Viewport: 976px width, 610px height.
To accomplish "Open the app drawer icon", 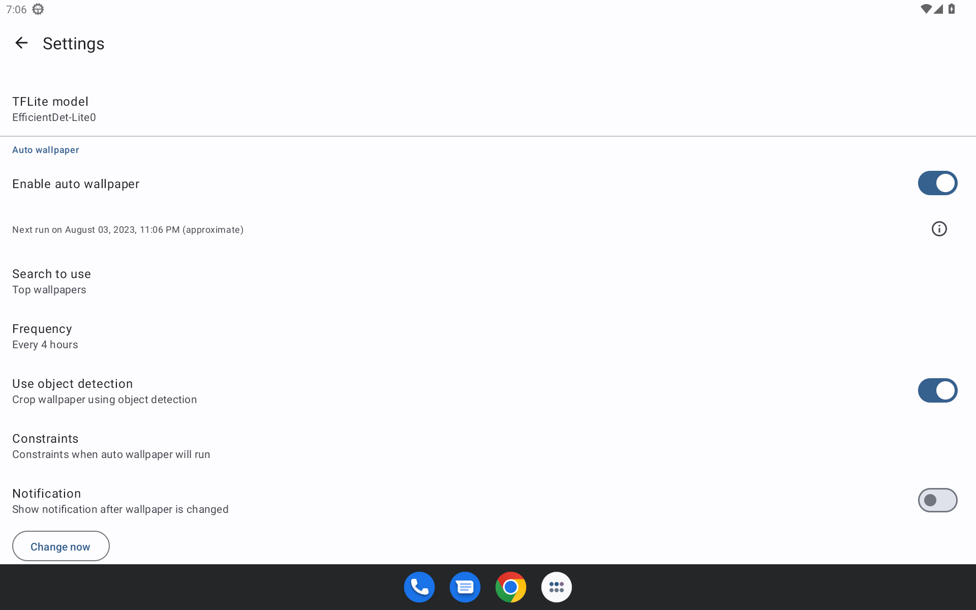I will click(556, 587).
